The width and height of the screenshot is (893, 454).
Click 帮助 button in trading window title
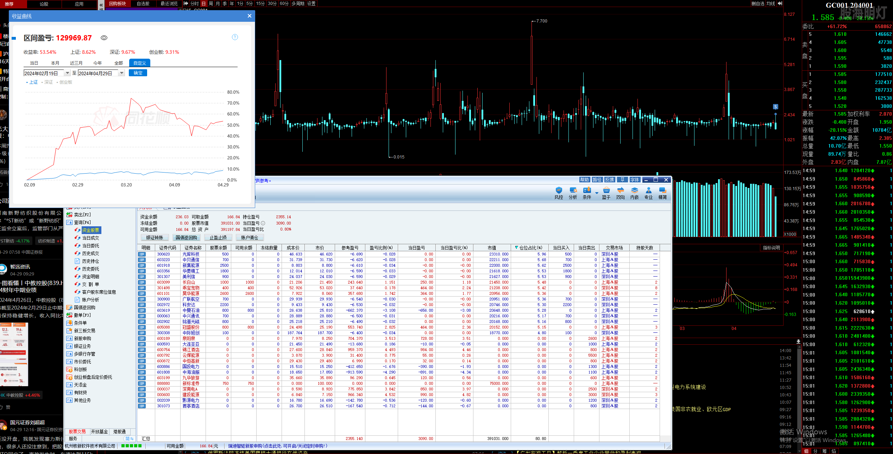[x=584, y=180]
